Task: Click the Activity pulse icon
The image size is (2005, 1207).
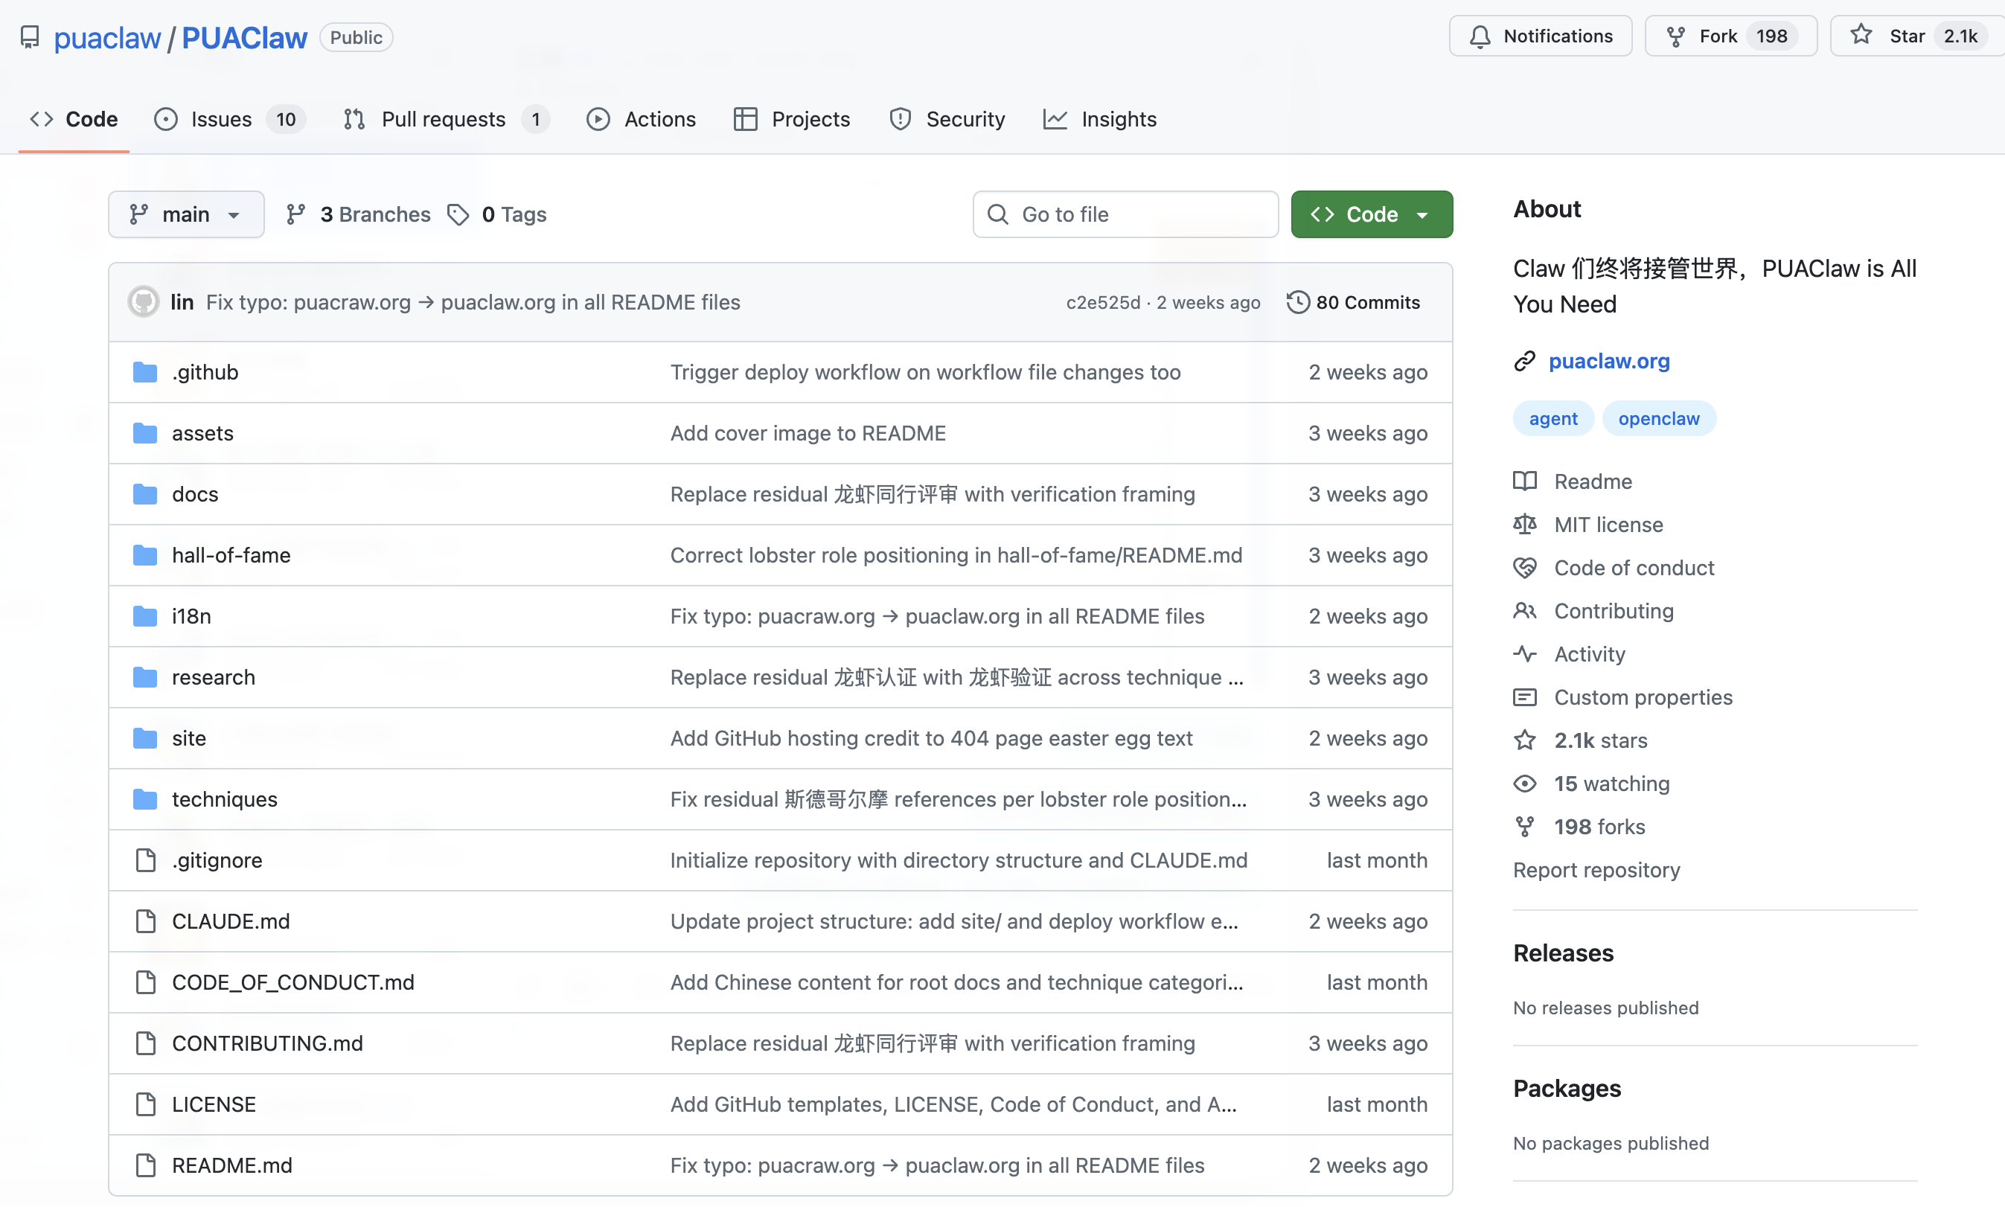Action: coord(1525,654)
